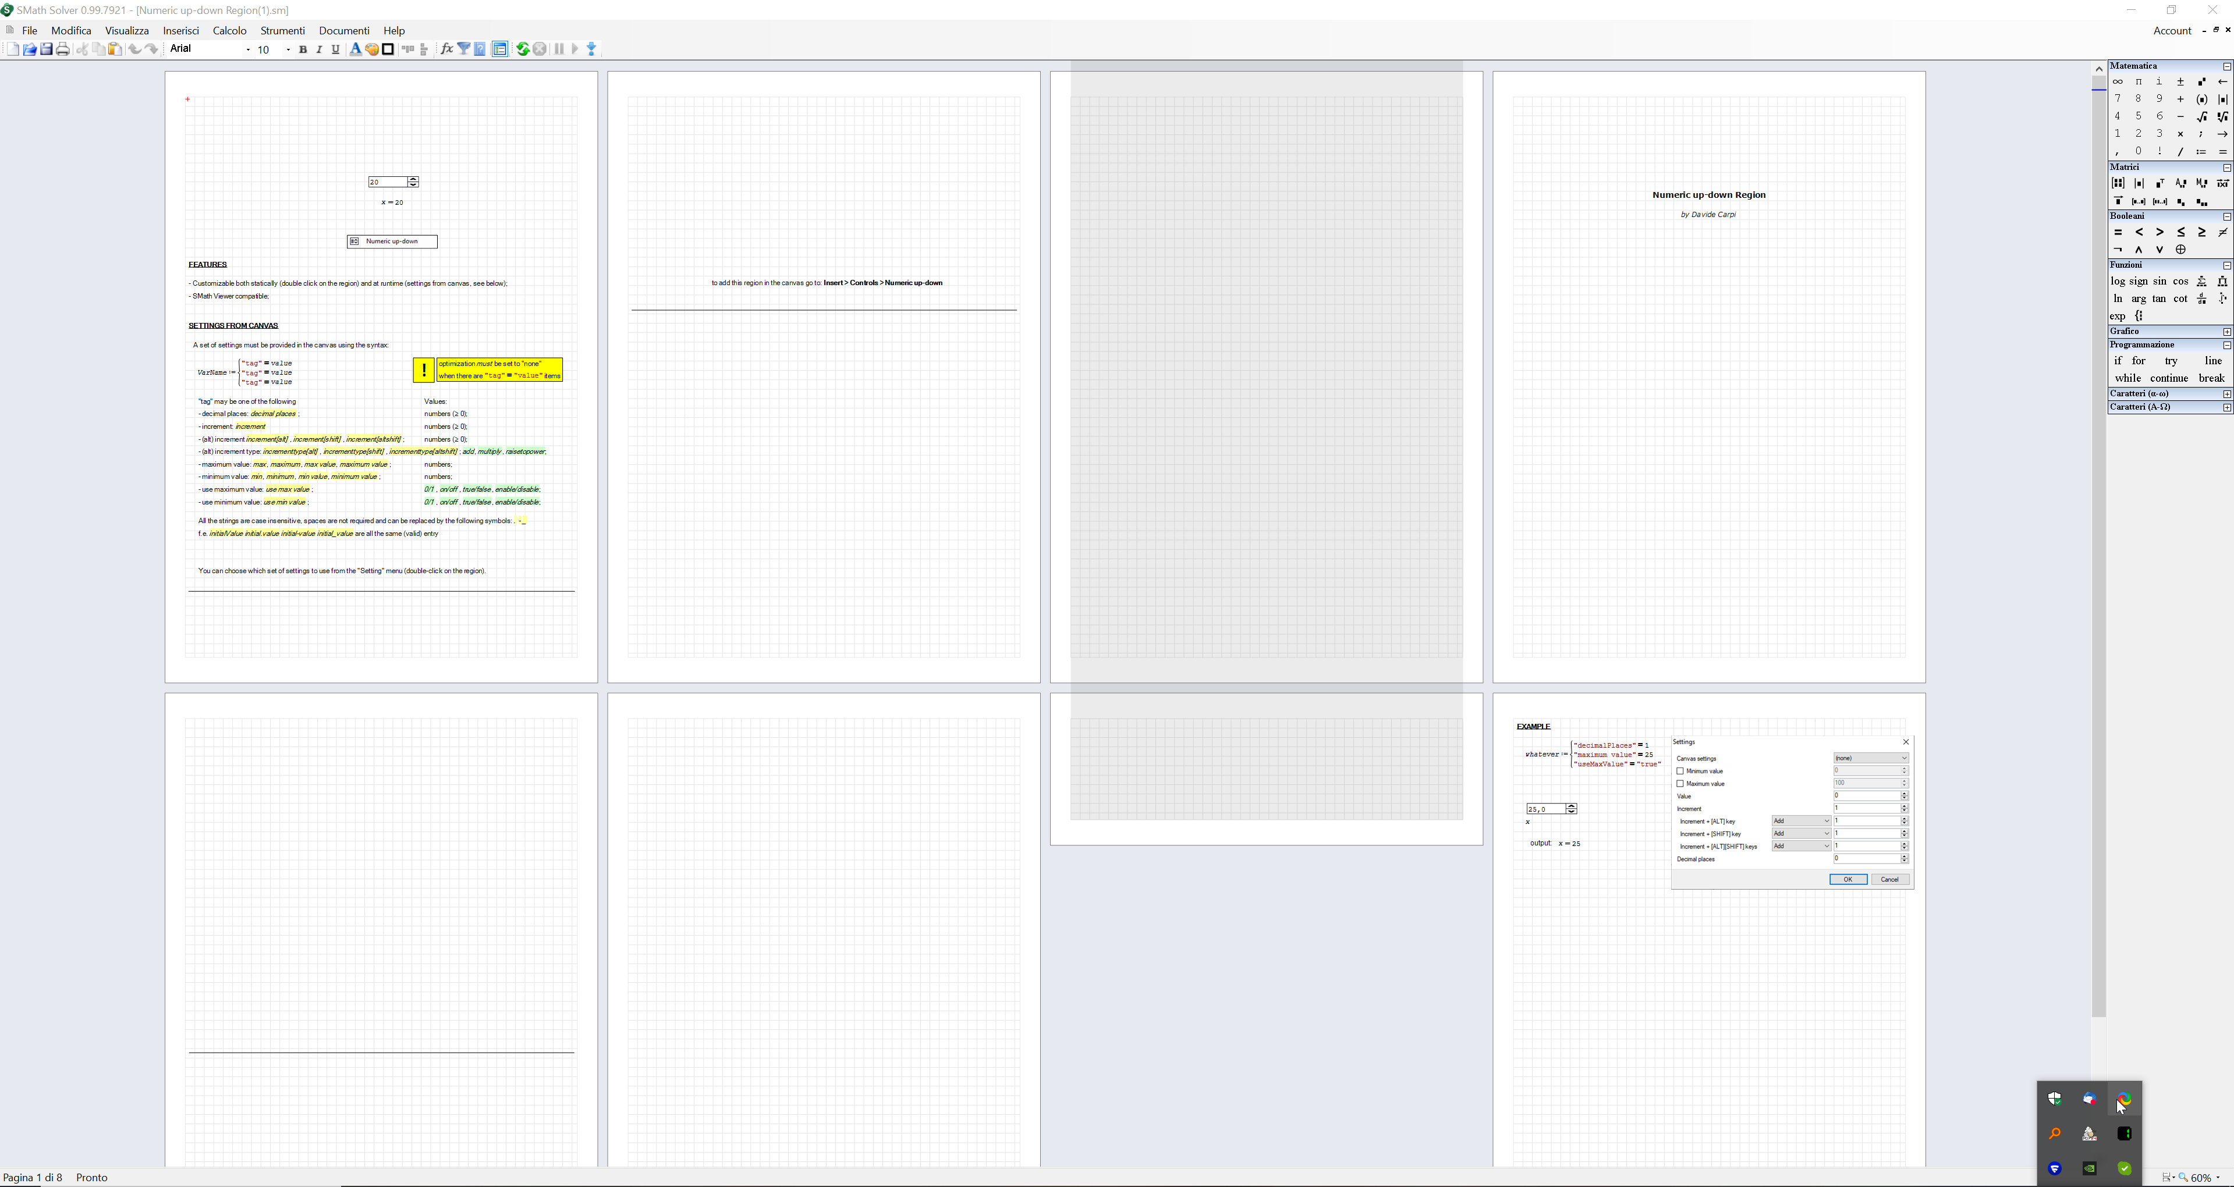Recalculate the worksheet with the green arrows icon
Screen dimensions: 2234x1187
(x=523, y=49)
